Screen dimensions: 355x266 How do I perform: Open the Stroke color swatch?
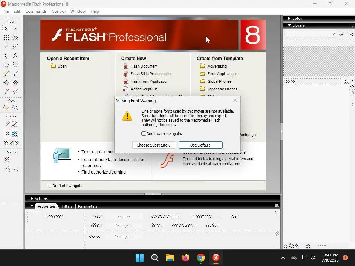pyautogui.click(x=15, y=124)
